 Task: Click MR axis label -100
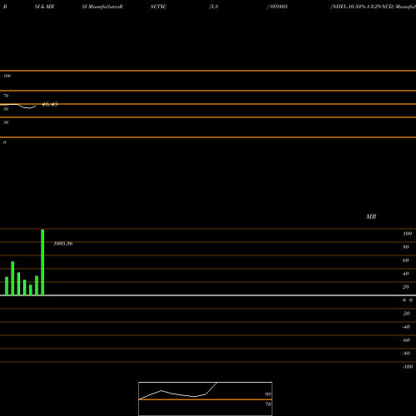click(408, 367)
